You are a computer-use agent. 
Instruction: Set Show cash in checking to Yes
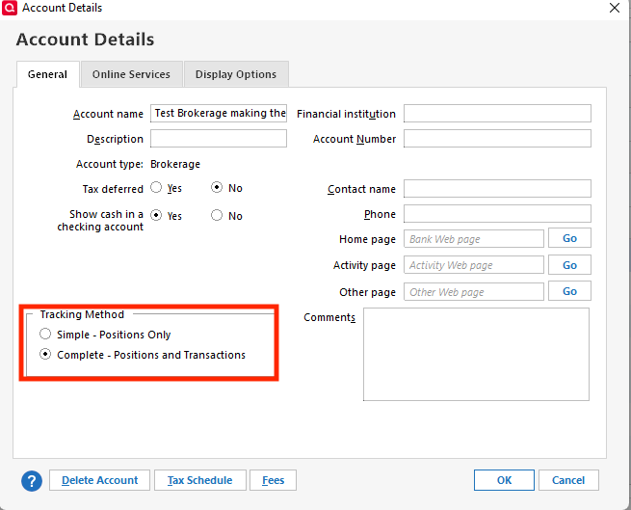tap(156, 216)
